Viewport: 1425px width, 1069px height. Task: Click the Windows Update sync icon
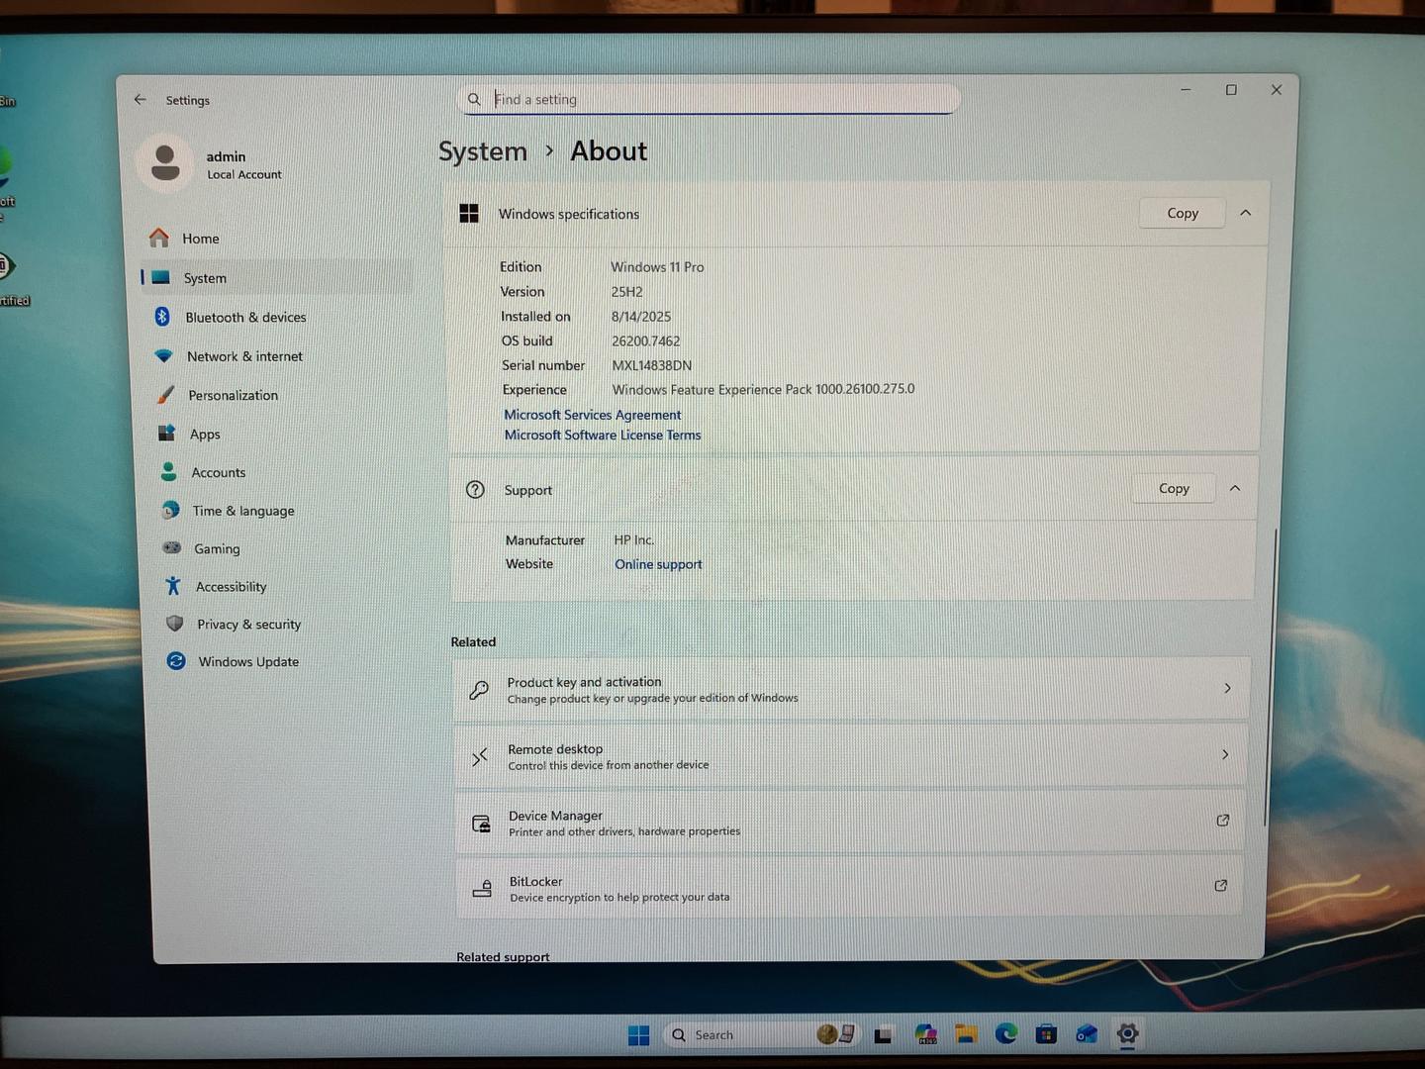point(176,661)
